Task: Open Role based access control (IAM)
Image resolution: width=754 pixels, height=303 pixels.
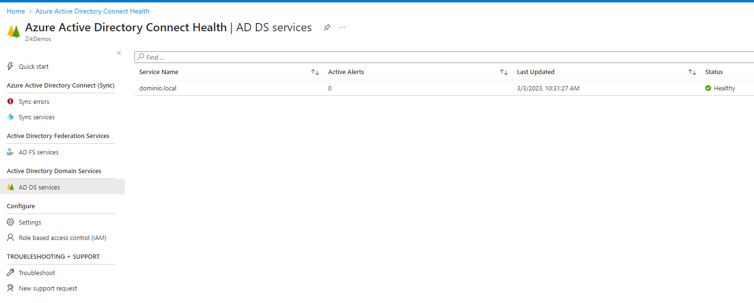Action: (x=62, y=238)
